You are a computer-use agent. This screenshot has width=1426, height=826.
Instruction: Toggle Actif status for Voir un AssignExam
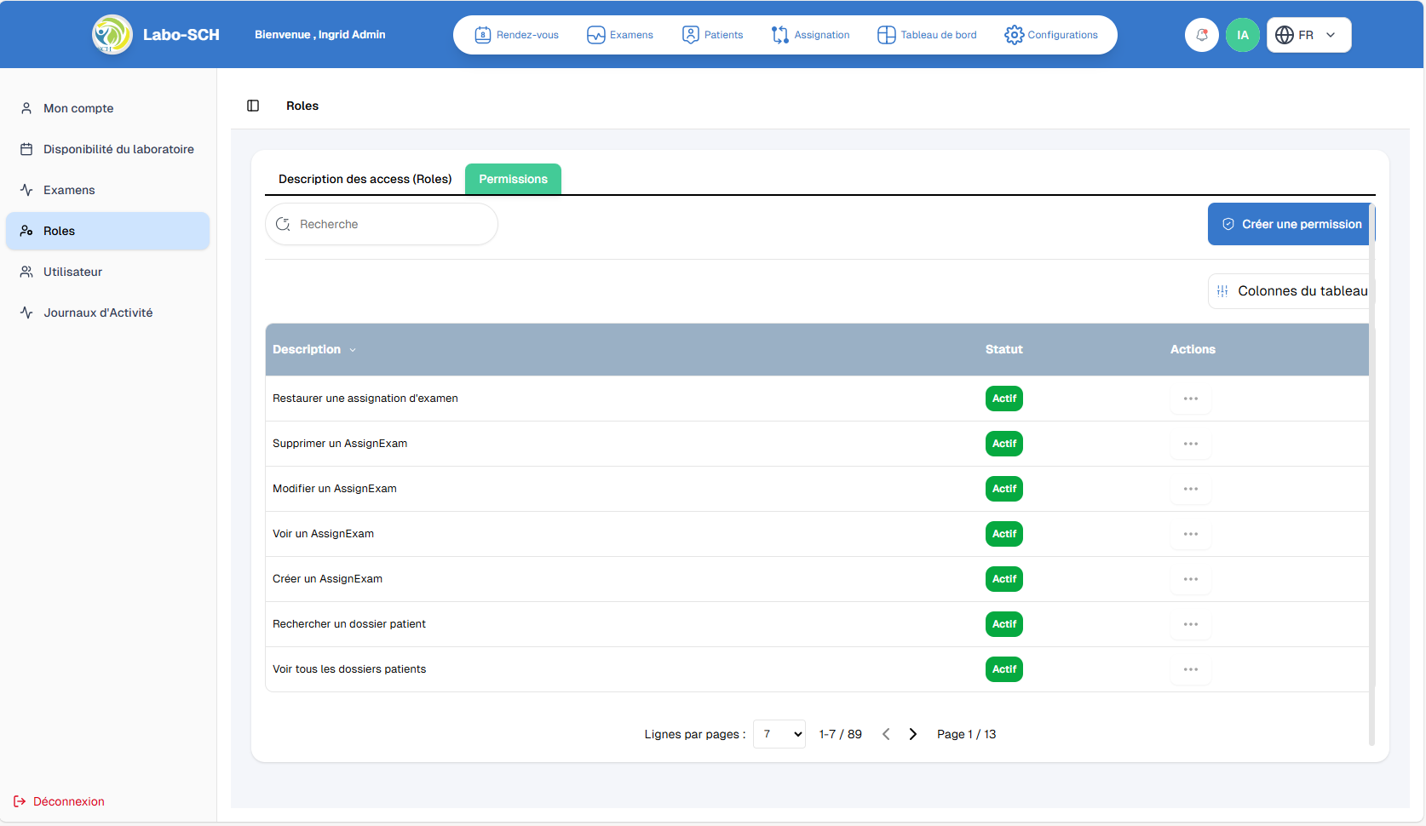[x=1003, y=534]
